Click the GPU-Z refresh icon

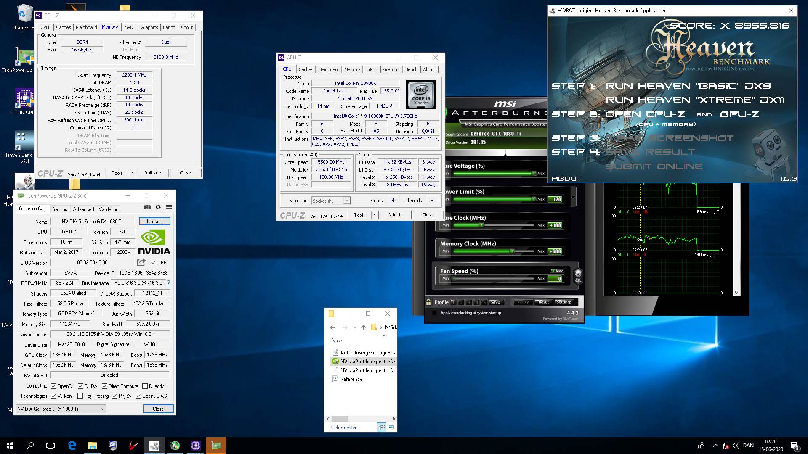click(158, 207)
